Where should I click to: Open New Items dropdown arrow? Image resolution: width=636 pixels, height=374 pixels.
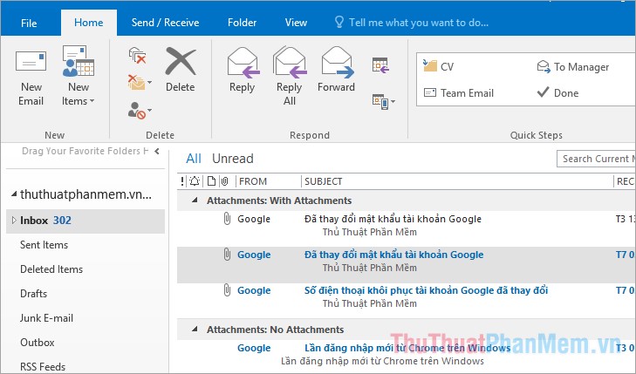click(x=92, y=100)
